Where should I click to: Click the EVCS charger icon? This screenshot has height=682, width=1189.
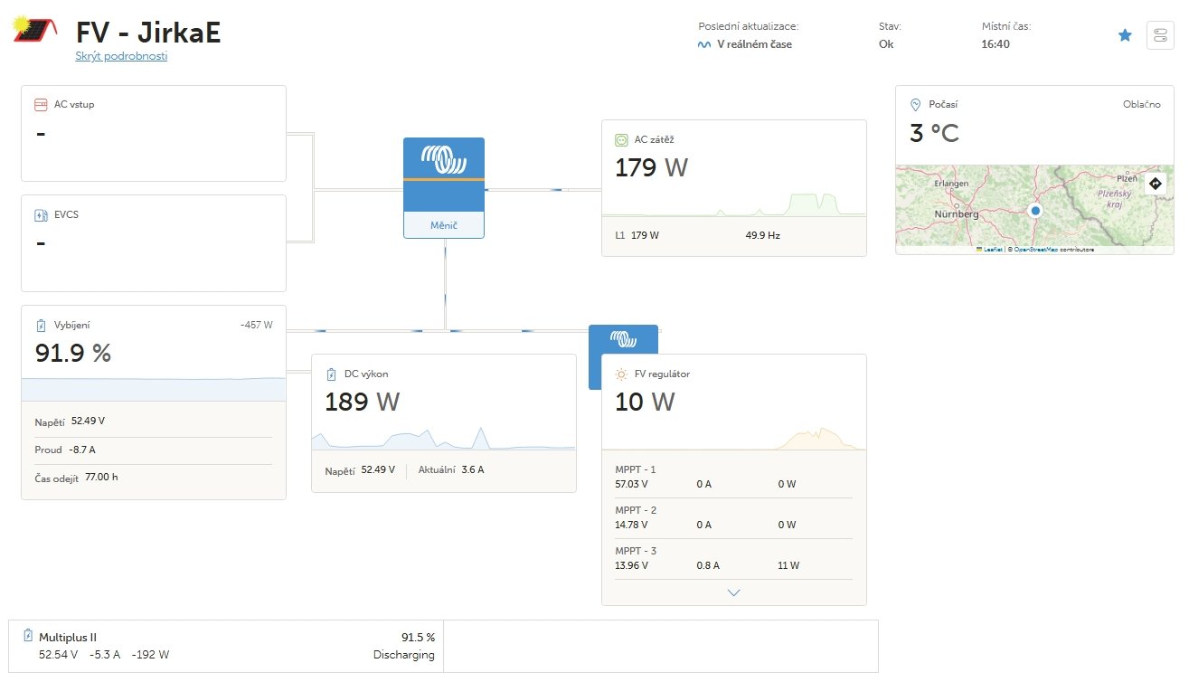tap(41, 215)
